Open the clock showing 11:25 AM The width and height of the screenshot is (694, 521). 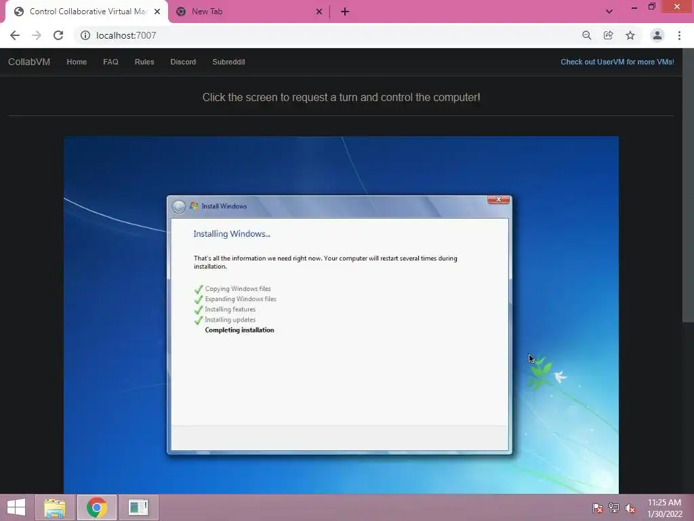[x=664, y=508]
